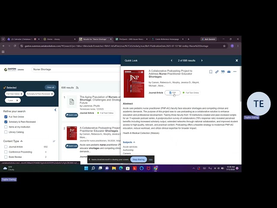The height and width of the screenshot is (208, 277).
Task: Hide the screen sharing notification bar
Action: click(x=151, y=159)
